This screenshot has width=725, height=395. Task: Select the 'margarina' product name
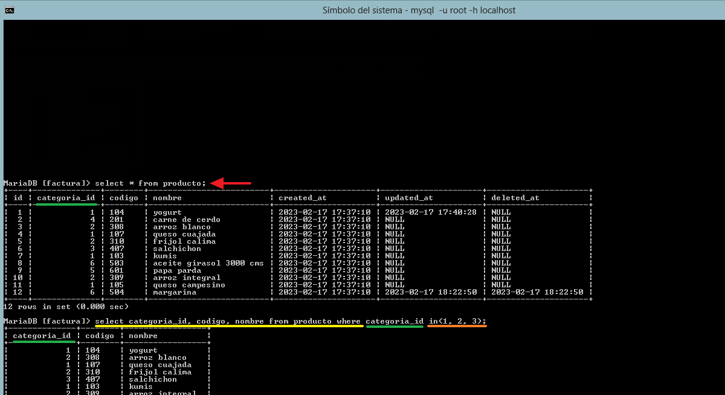(175, 292)
